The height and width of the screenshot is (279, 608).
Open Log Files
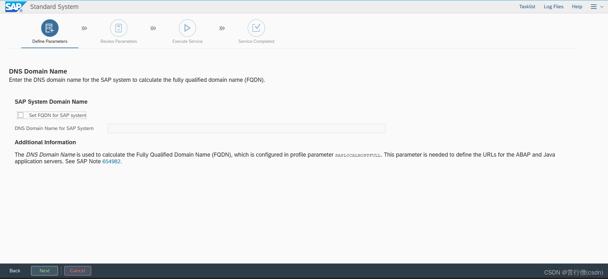coord(554,7)
